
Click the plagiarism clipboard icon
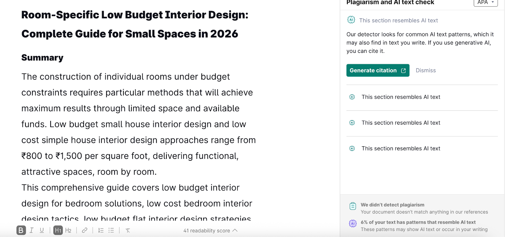[353, 206]
